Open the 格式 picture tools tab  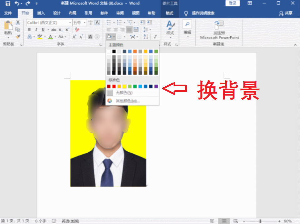169,13
